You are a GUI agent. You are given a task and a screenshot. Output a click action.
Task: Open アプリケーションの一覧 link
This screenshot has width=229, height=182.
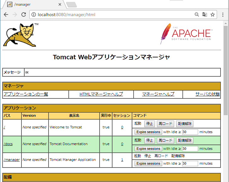point(26,94)
